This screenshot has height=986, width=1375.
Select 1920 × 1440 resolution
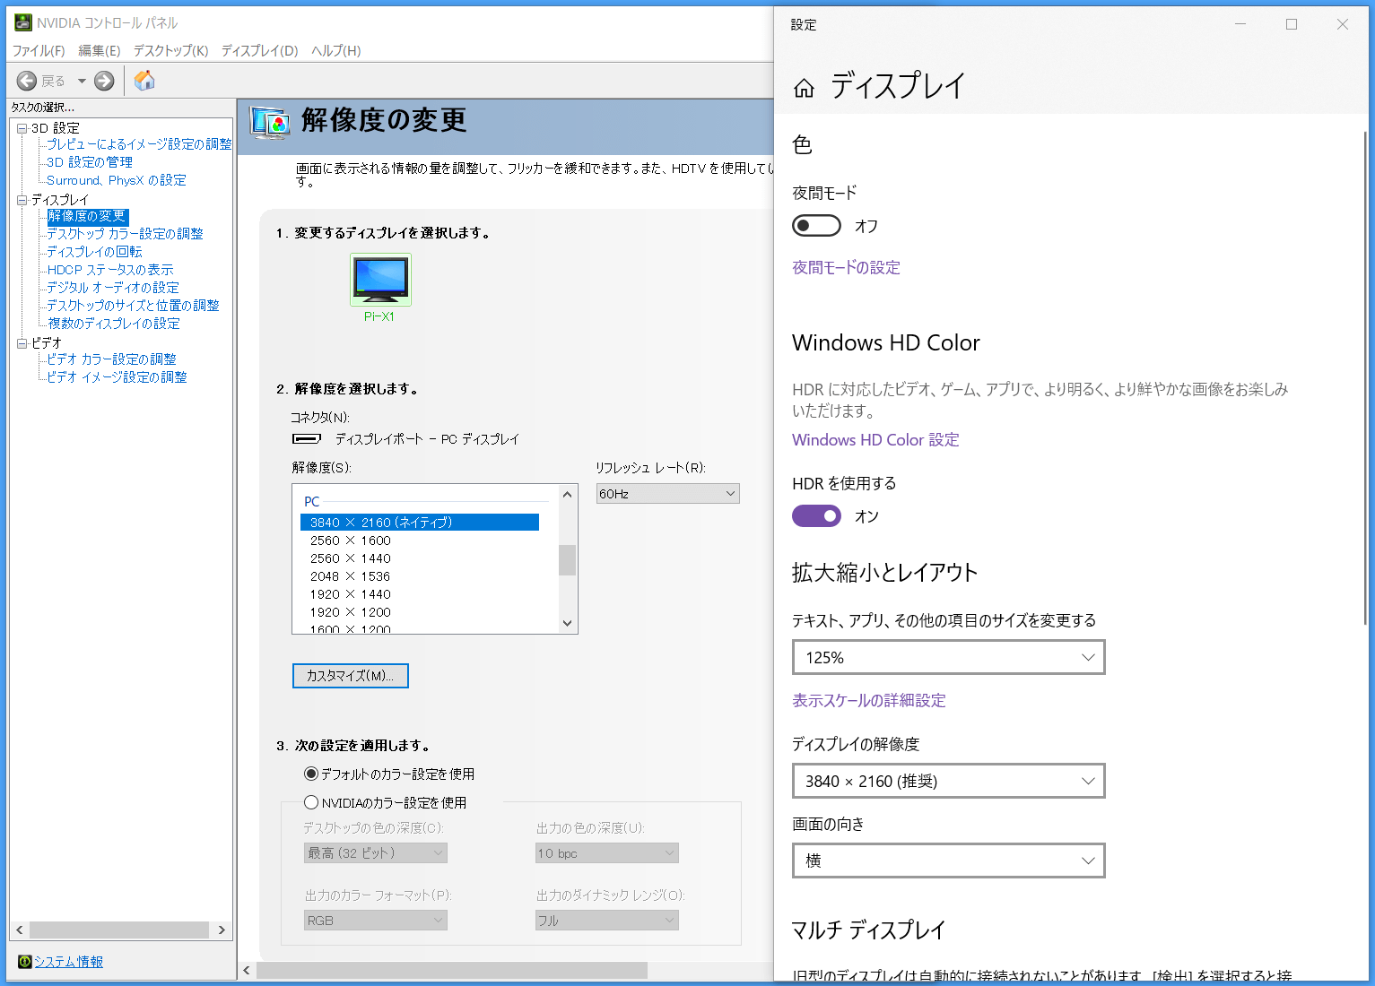351,594
